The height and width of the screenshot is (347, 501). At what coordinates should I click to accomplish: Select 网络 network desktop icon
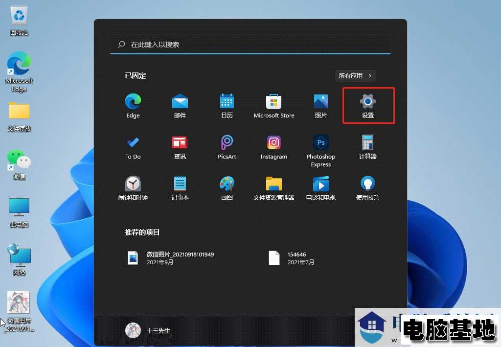[x=19, y=259]
